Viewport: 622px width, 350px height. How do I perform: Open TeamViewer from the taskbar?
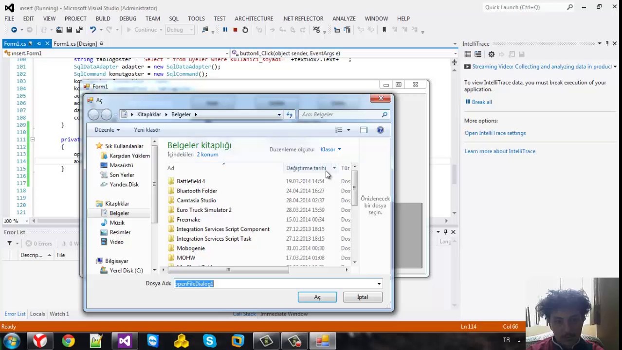coord(153,341)
